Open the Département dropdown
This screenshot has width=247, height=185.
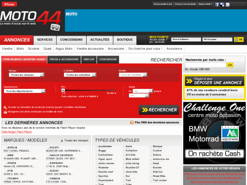coord(25,91)
